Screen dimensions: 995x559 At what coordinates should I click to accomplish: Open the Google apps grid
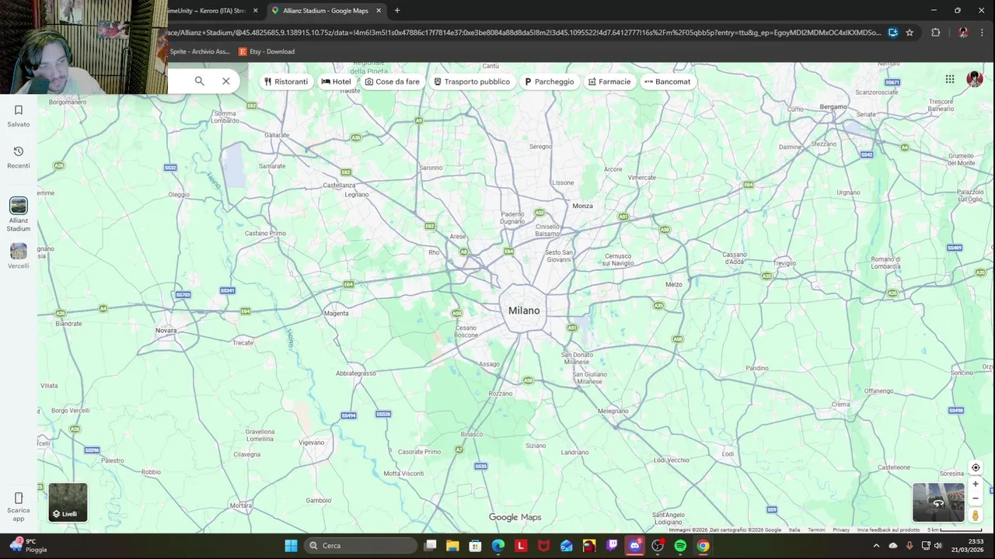tap(950, 79)
